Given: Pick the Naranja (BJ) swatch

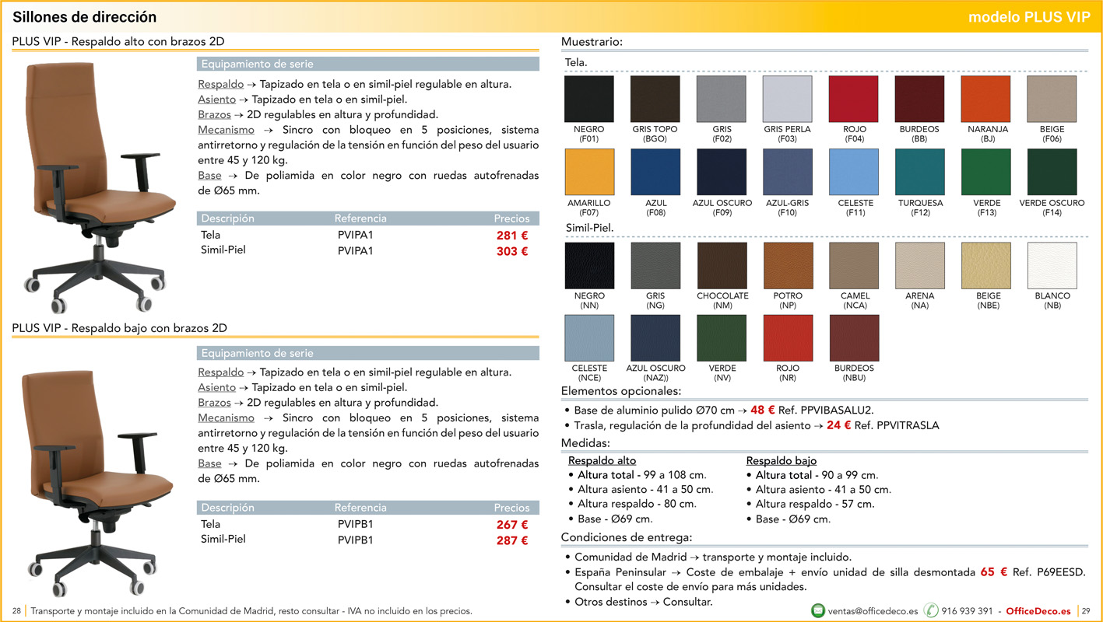Looking at the screenshot, I should click(986, 99).
